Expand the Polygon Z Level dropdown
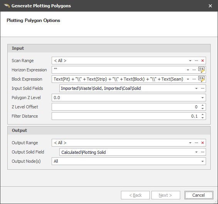 click(x=203, y=98)
